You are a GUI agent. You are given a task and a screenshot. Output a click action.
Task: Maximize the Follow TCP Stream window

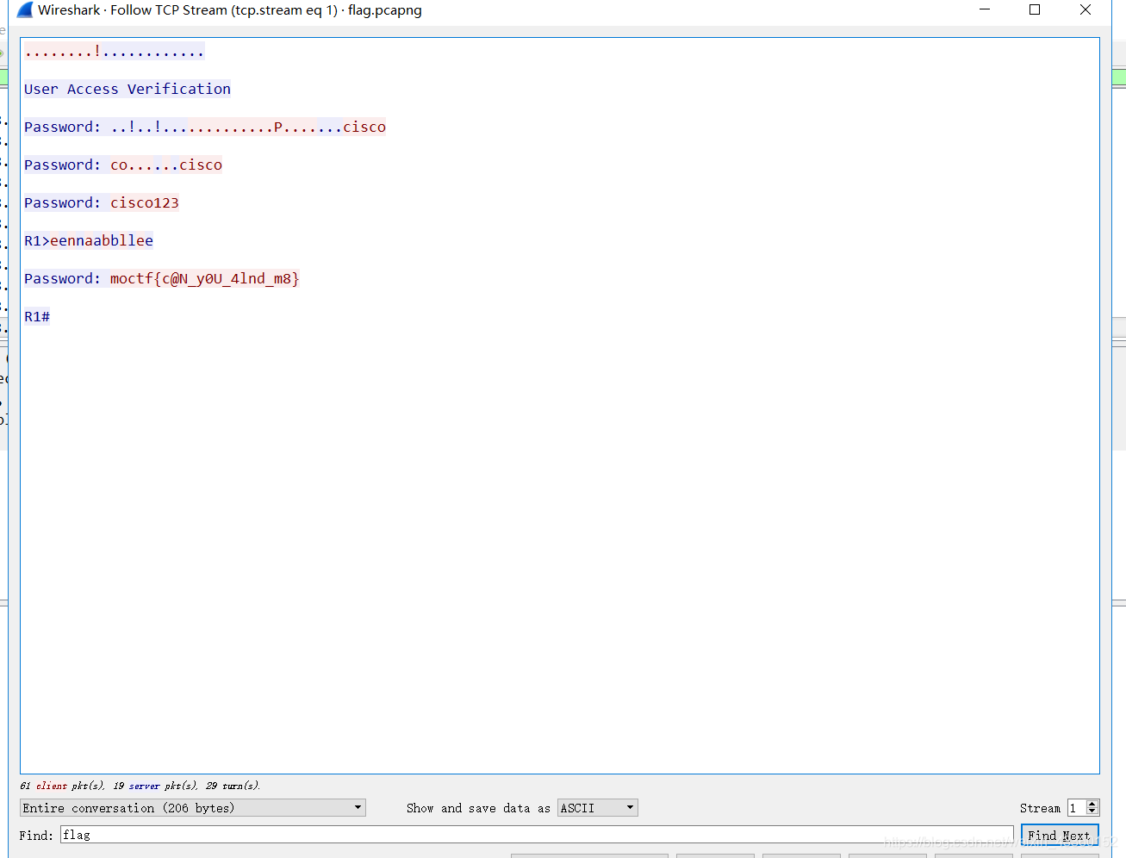click(1035, 9)
